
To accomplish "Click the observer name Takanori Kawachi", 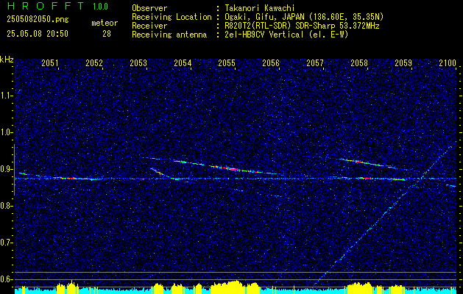I will point(260,8).
